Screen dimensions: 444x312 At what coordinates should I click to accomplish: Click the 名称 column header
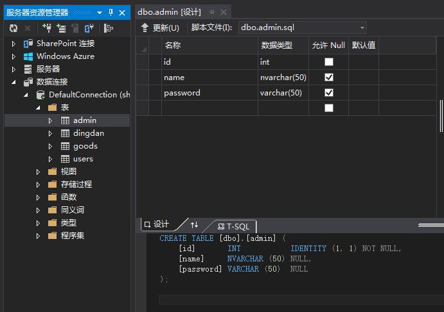click(209, 45)
